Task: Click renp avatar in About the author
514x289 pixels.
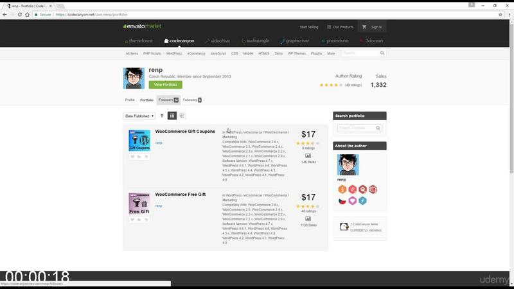Action: coord(348,165)
